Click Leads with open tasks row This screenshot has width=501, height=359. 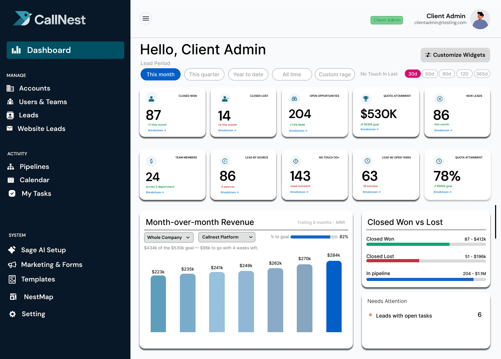(426, 315)
